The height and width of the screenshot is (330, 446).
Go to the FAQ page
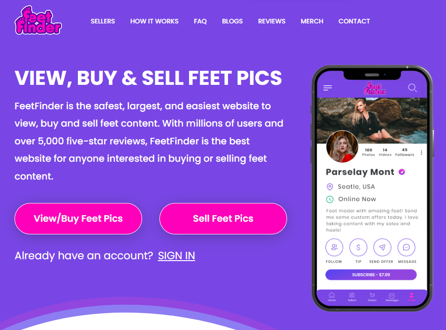pos(200,21)
